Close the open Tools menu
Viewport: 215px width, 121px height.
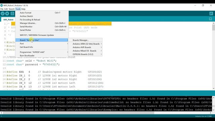click(18, 9)
